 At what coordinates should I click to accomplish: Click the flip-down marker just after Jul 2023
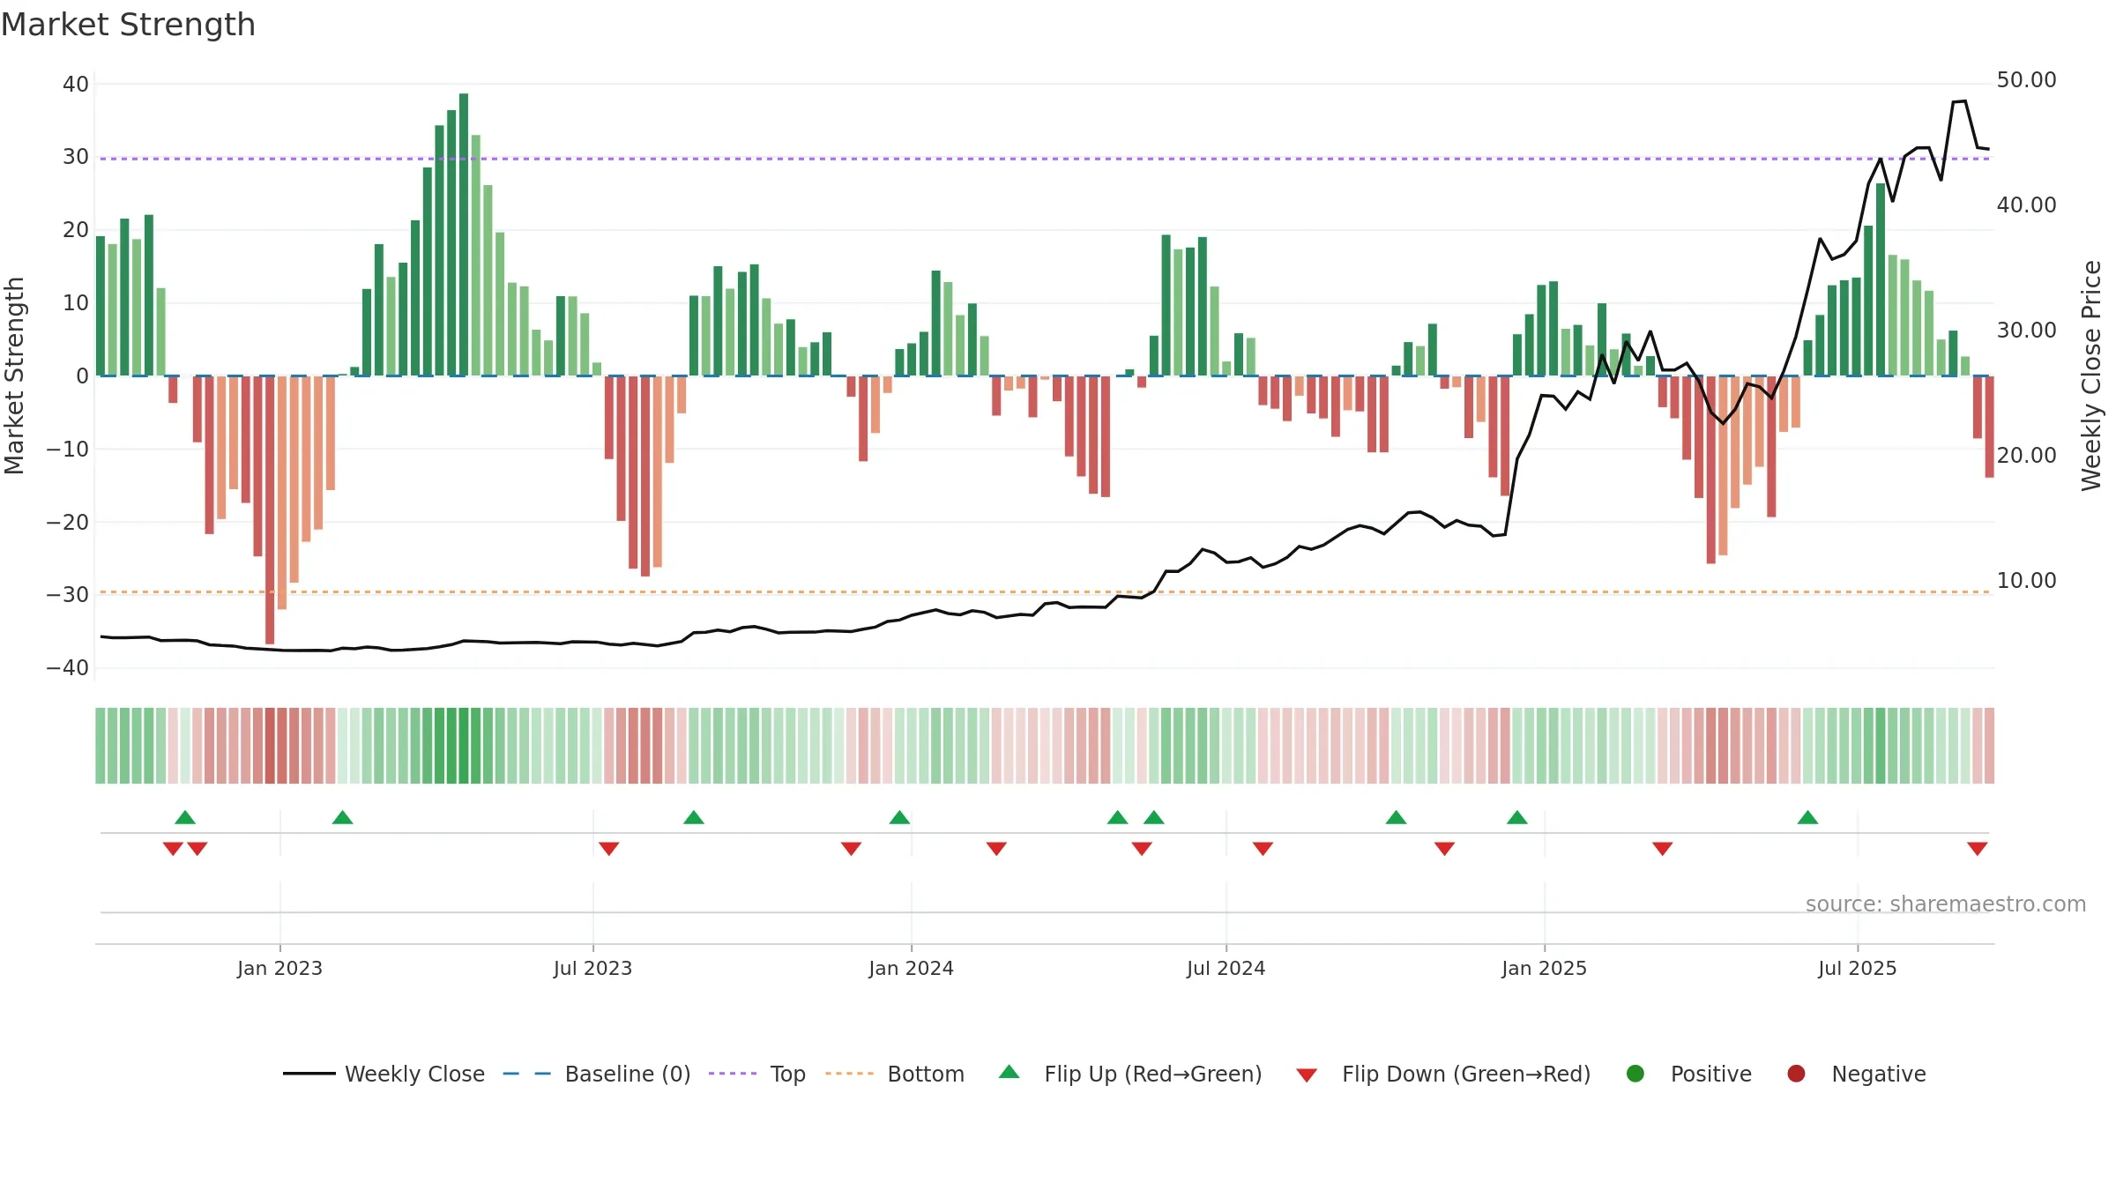point(609,848)
